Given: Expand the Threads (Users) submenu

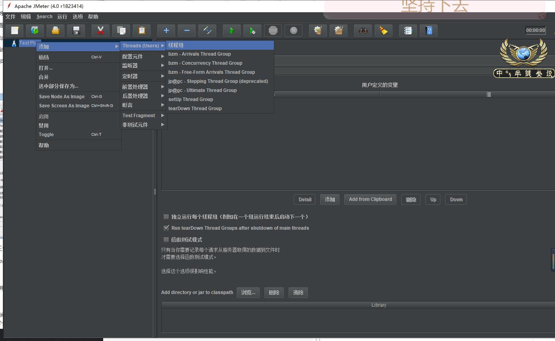Looking at the screenshot, I should pos(143,46).
